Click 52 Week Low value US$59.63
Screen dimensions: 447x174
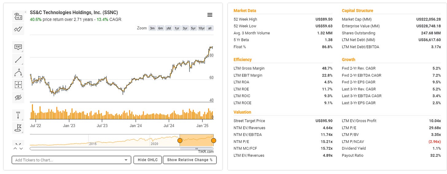(x=324, y=26)
